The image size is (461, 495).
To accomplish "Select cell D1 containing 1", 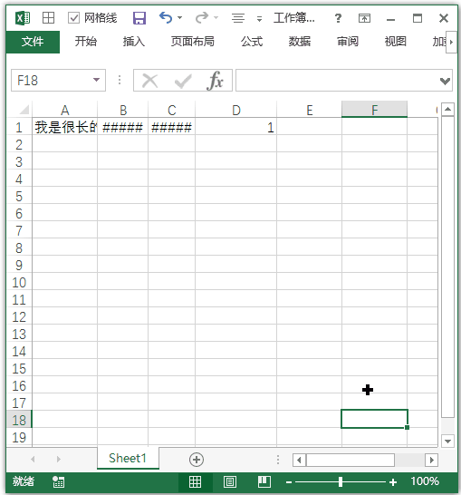I will point(235,127).
